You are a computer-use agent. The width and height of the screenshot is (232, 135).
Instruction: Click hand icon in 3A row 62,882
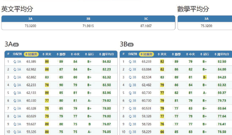[15, 77]
